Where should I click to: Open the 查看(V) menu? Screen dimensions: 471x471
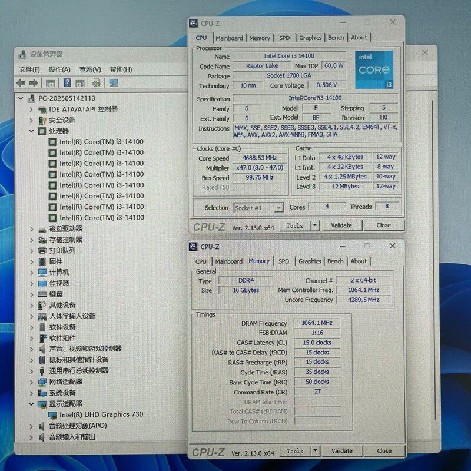coord(90,69)
